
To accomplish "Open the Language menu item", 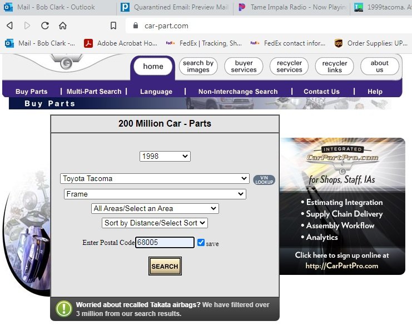I will [156, 91].
